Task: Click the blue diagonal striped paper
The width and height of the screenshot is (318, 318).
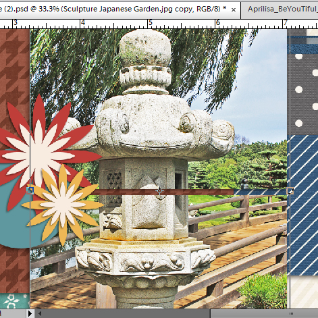Action: [303, 205]
